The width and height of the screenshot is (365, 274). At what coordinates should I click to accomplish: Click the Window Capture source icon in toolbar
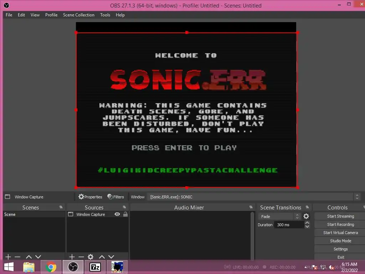pos(7,197)
